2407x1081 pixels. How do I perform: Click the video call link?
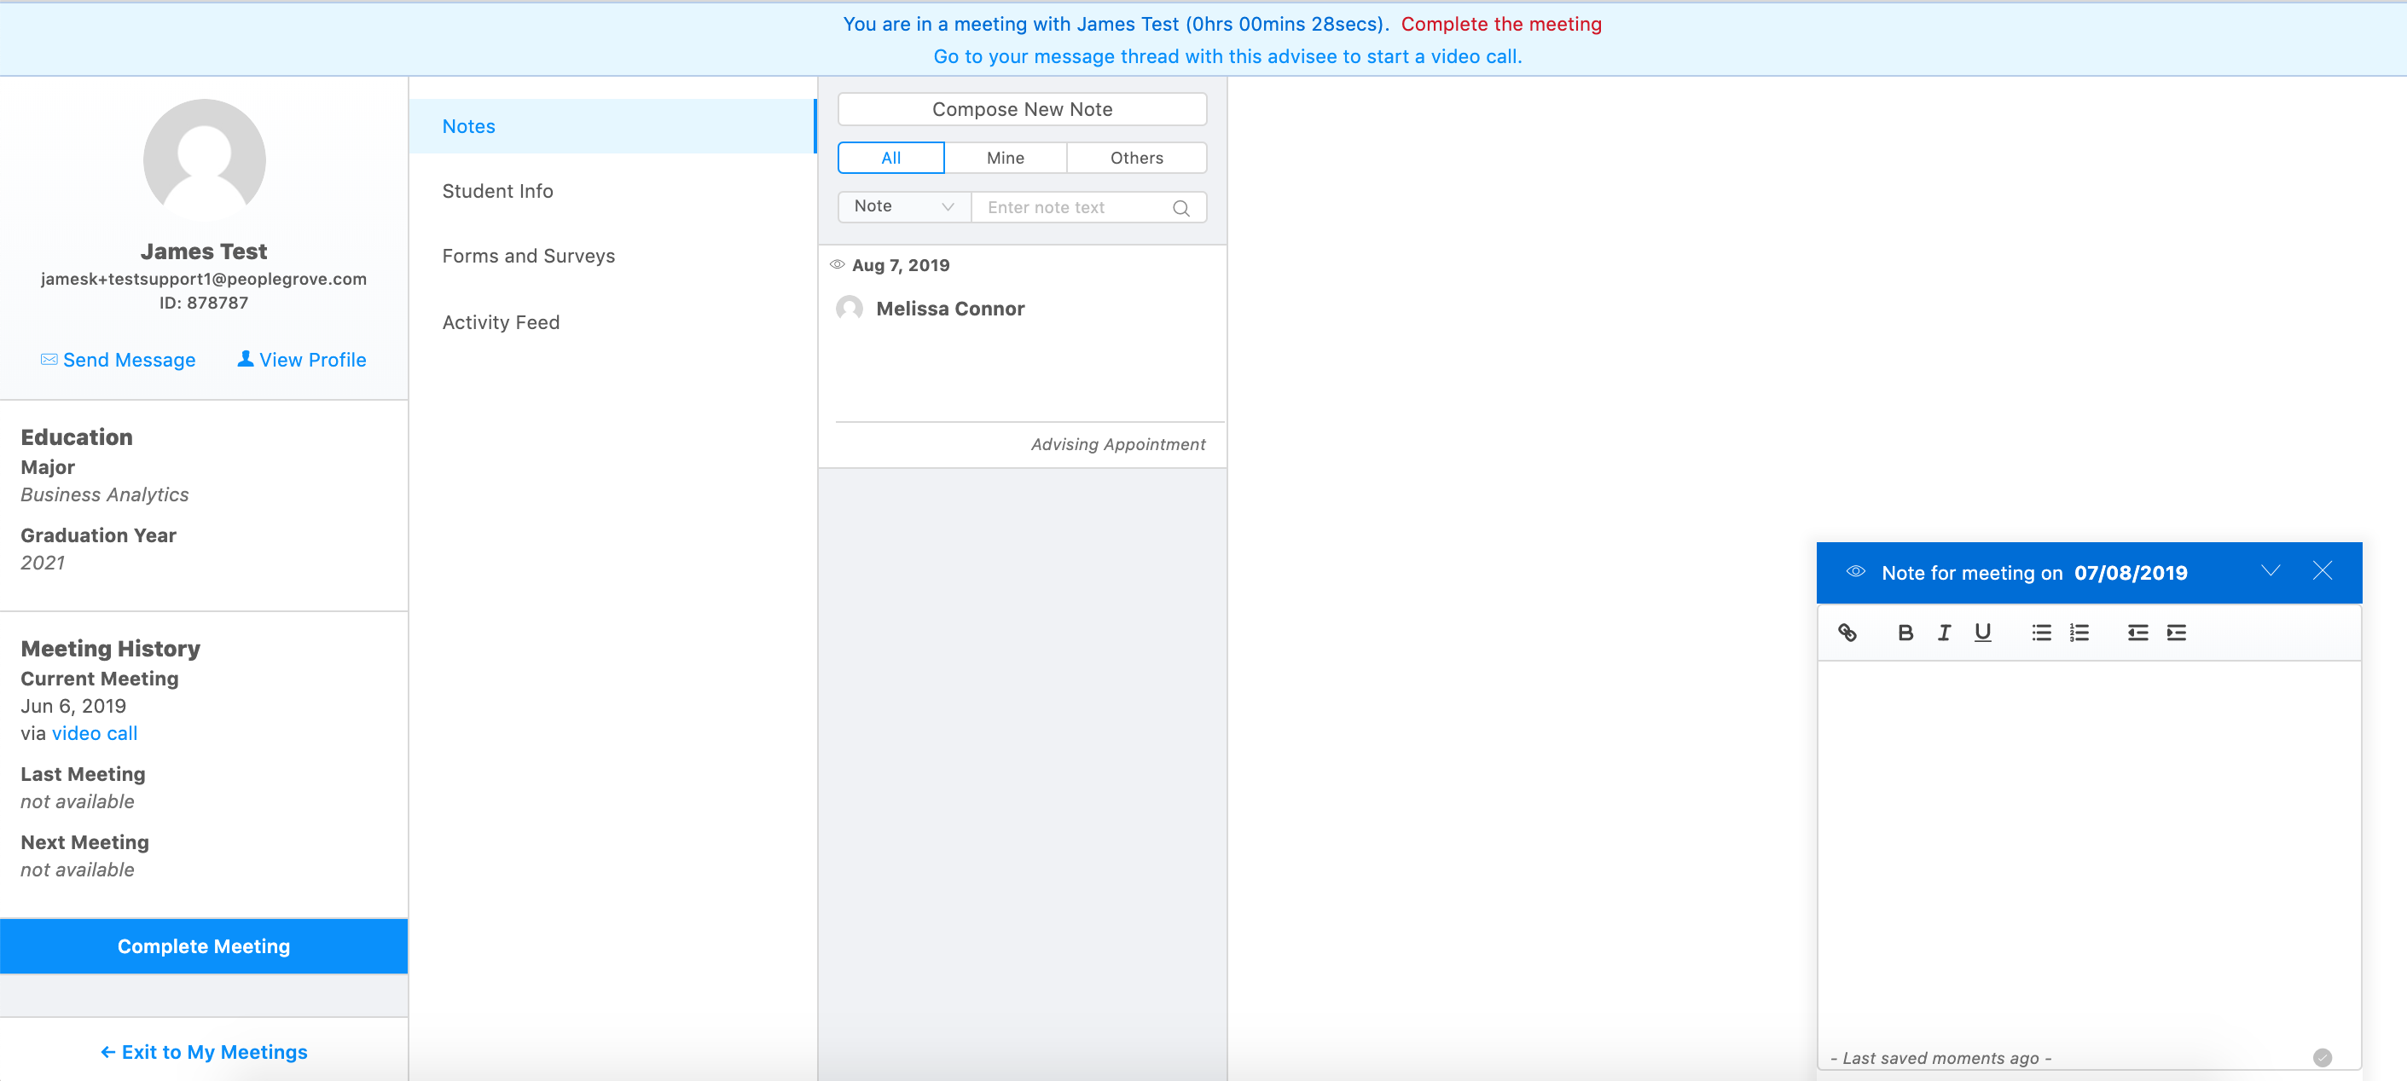(95, 733)
